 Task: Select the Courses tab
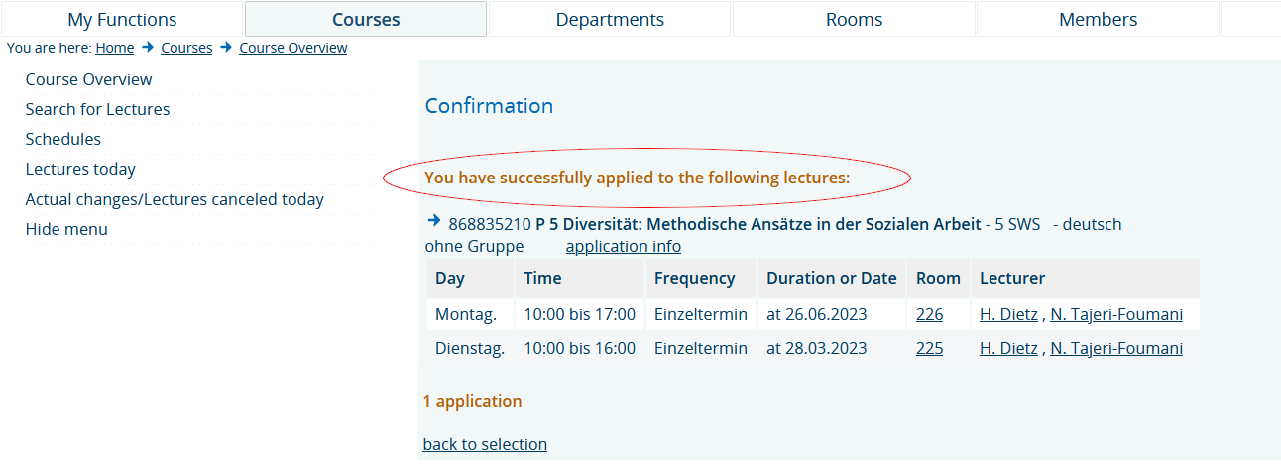366,19
